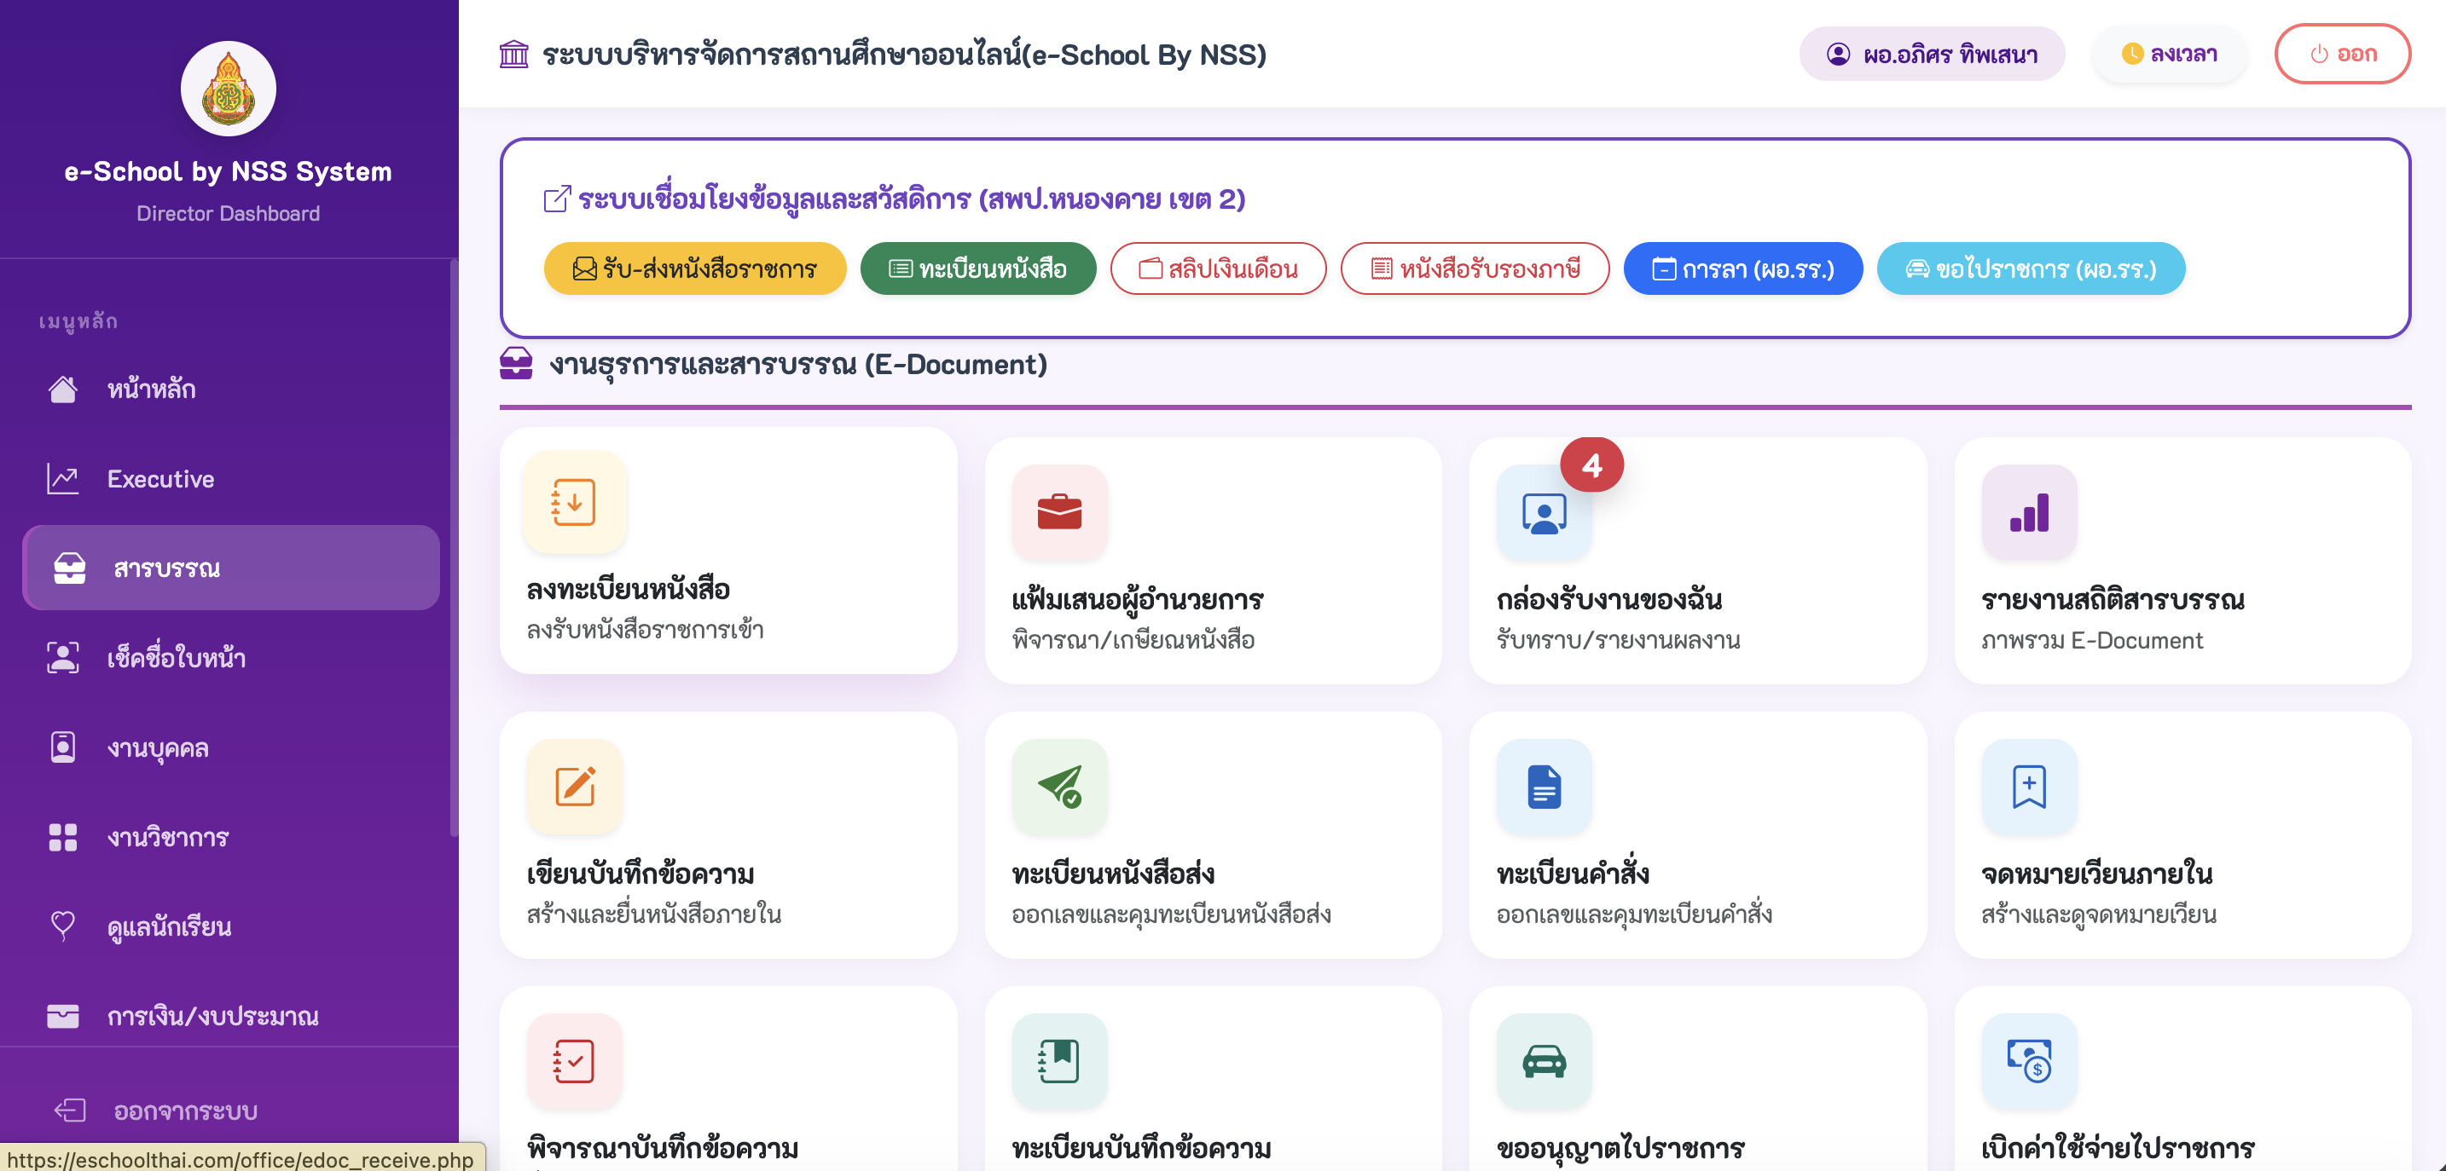Click the ขอไปราชการ (ผอ.รร.) button

click(2031, 268)
